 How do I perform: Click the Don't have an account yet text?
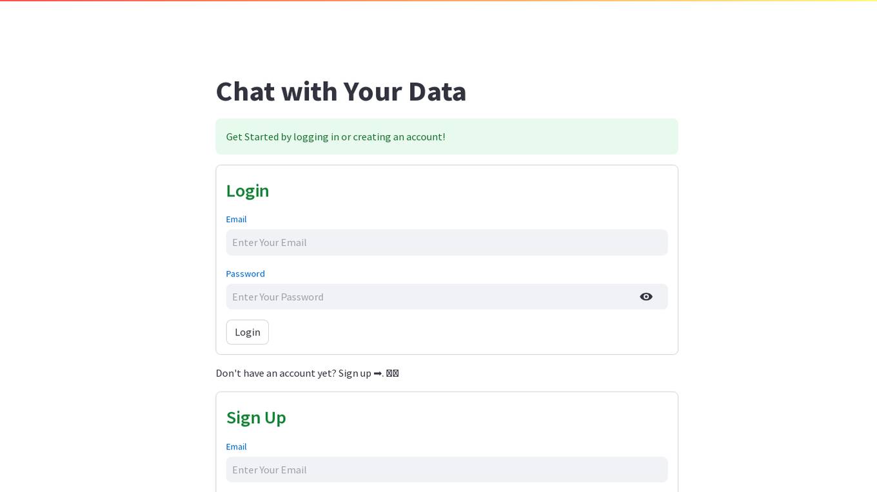(276, 373)
